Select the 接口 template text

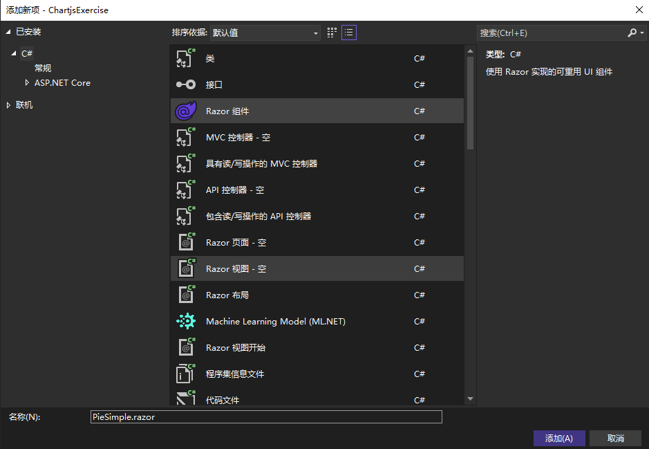click(214, 84)
